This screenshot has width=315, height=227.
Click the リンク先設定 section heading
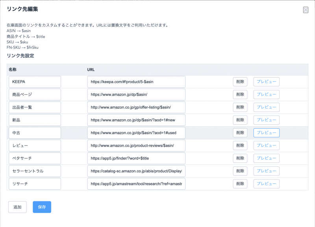(20, 55)
